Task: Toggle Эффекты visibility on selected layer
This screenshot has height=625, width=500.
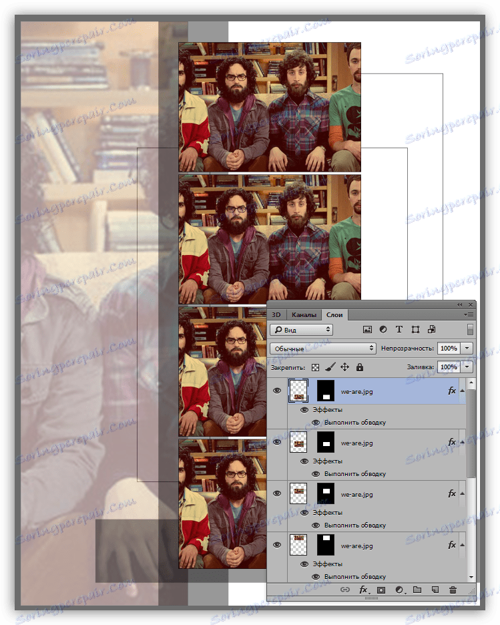Action: (304, 410)
